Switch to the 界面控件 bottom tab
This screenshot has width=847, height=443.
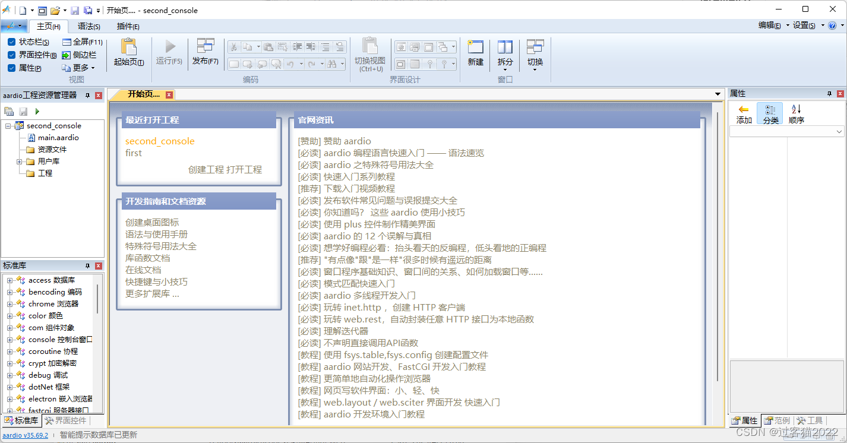coord(66,420)
